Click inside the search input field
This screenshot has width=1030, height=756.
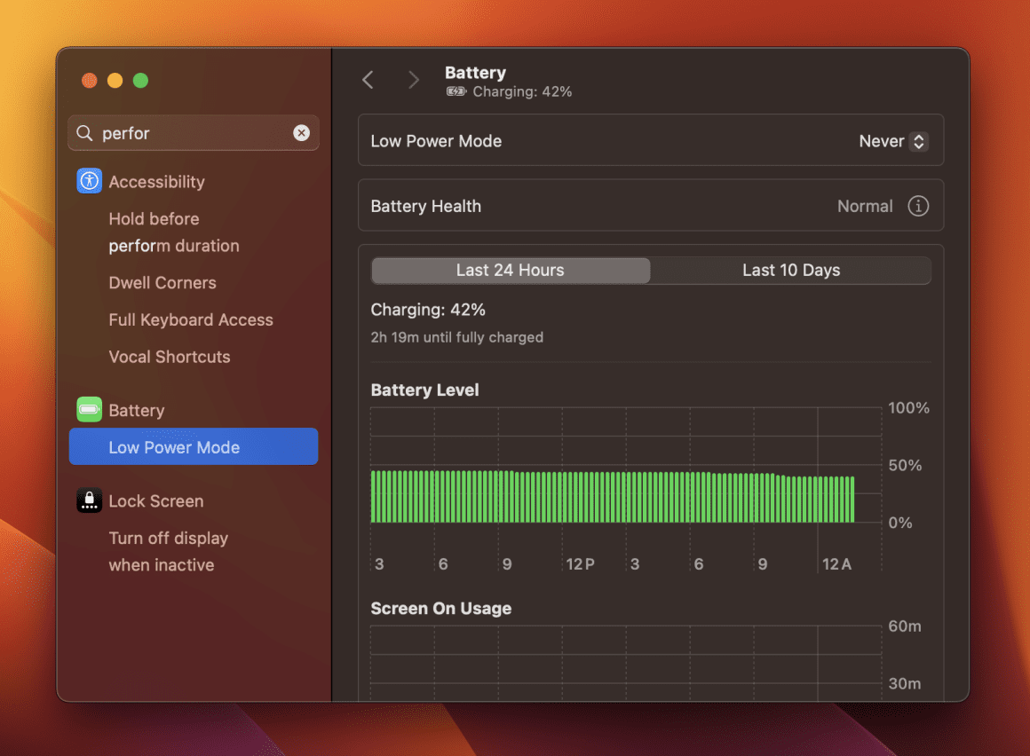178,132
